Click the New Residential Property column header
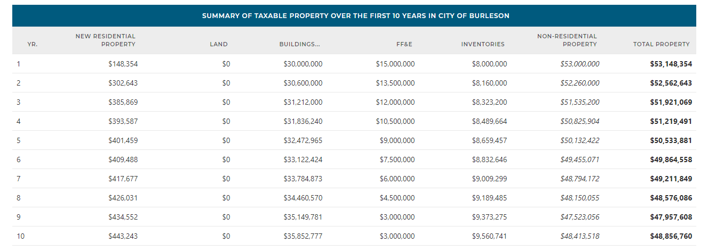 (106, 40)
